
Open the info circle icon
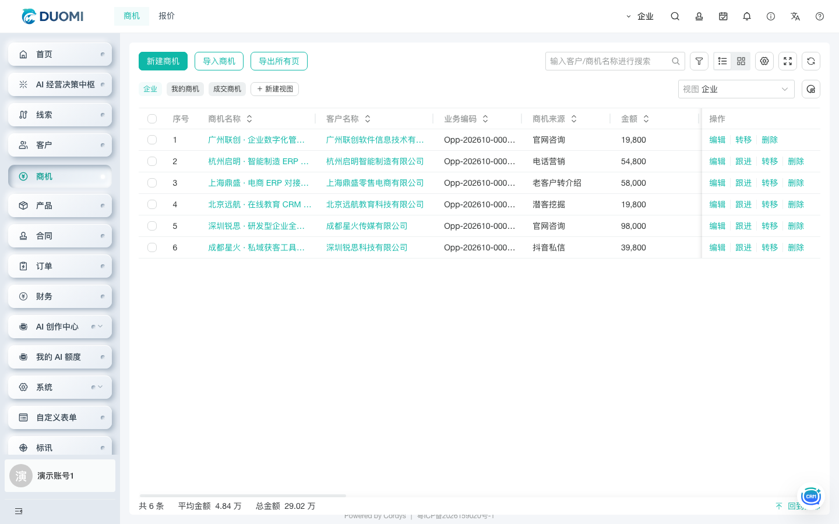(x=771, y=16)
